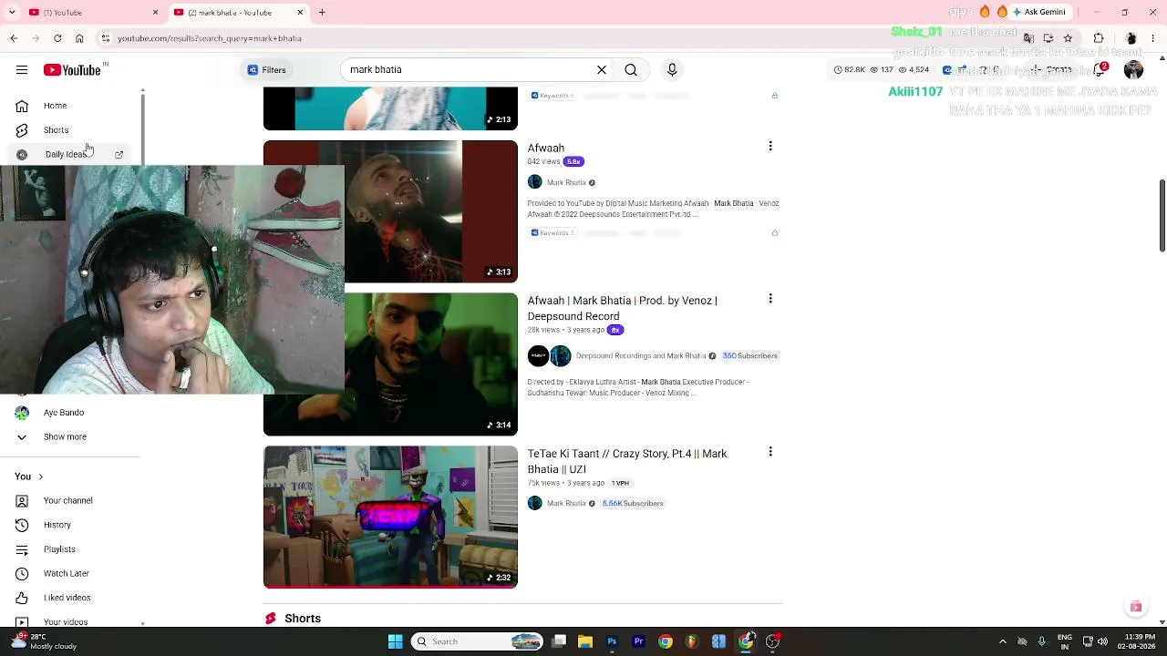Open YouTube notifications bell

coord(1100,70)
